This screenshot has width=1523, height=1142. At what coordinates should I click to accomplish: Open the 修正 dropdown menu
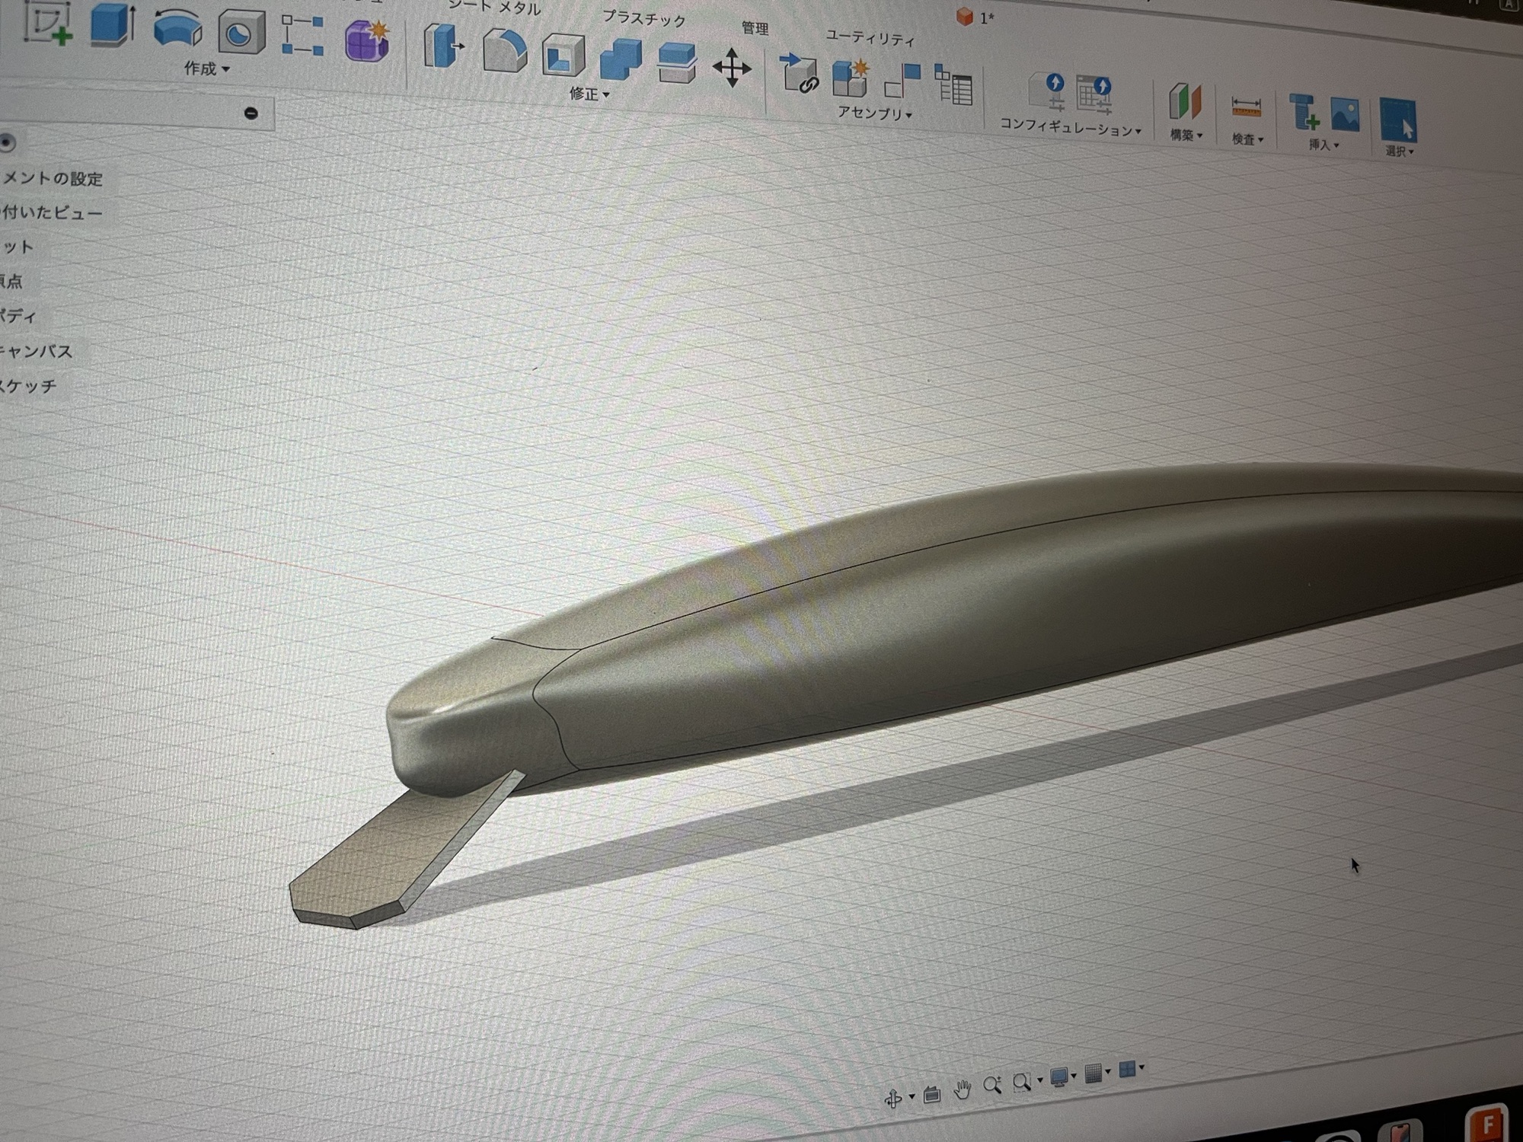pos(589,94)
